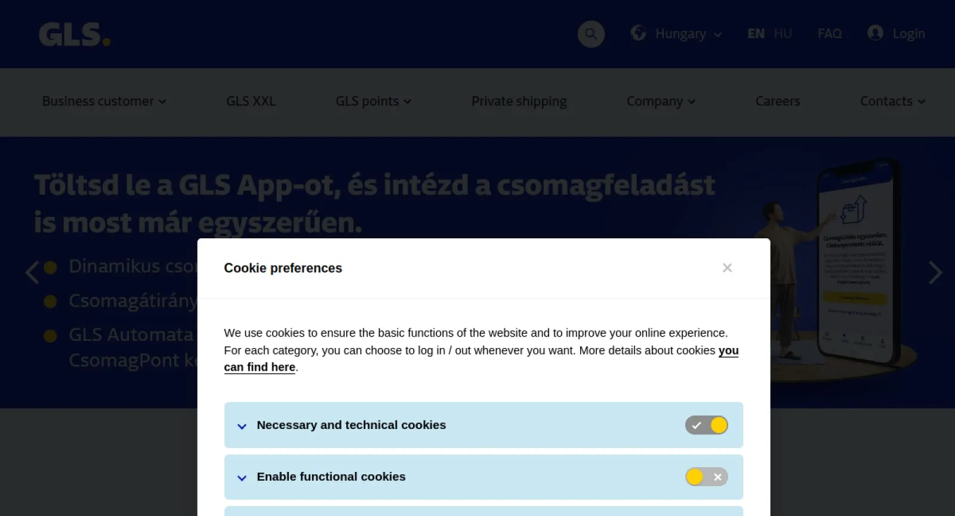
Task: Advance to next carousel slide arrow
Action: tap(935, 272)
